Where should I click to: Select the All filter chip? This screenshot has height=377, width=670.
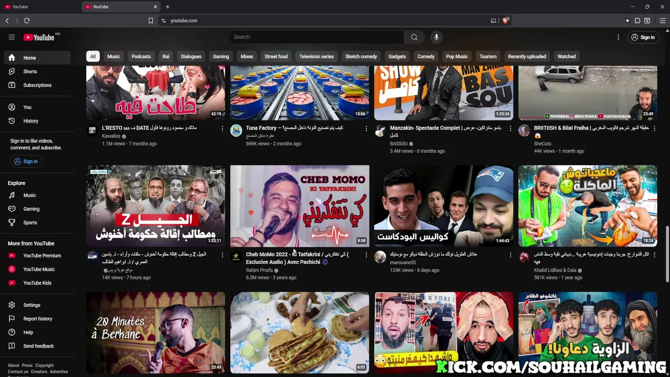pyautogui.click(x=93, y=57)
